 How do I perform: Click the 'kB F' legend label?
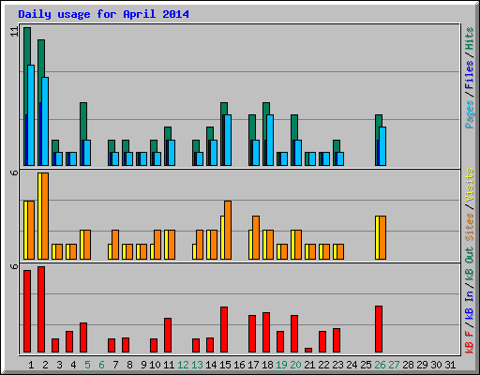[469, 342]
